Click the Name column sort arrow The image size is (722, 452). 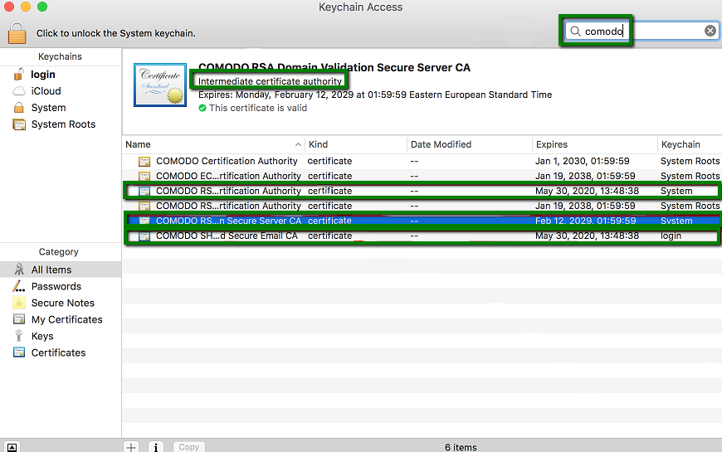[x=298, y=144]
